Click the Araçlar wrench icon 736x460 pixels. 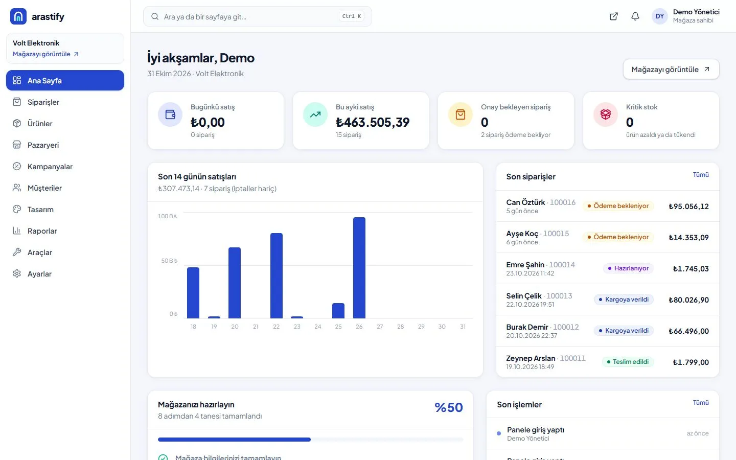click(x=17, y=252)
